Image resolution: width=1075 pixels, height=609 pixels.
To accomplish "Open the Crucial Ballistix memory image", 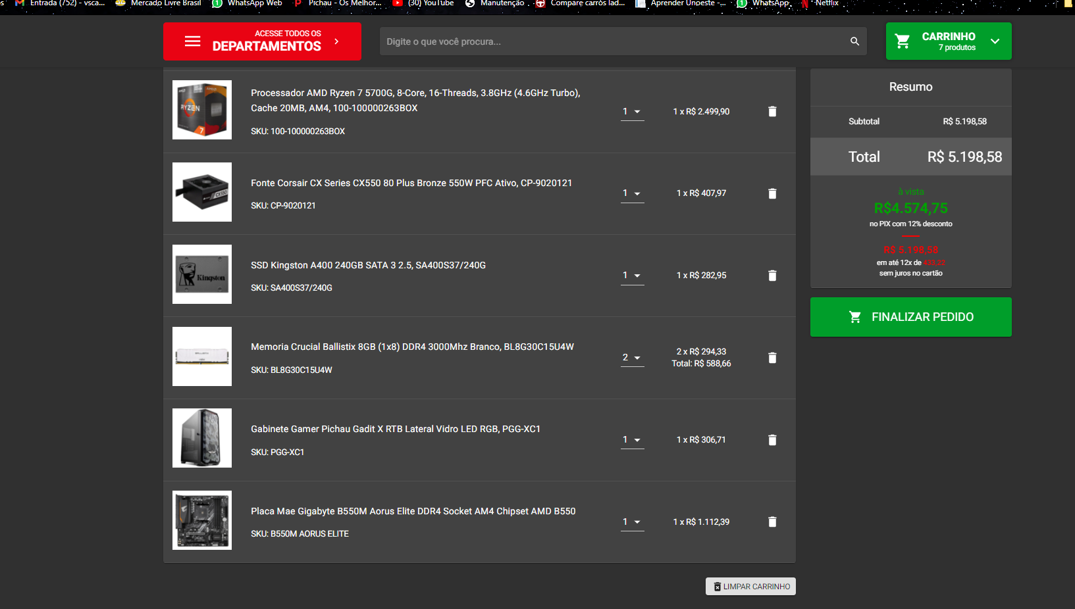I will [x=202, y=356].
